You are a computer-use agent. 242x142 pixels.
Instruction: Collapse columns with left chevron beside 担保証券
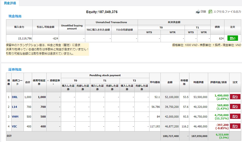(x=48, y=80)
